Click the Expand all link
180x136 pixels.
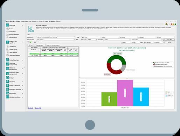[38, 108]
